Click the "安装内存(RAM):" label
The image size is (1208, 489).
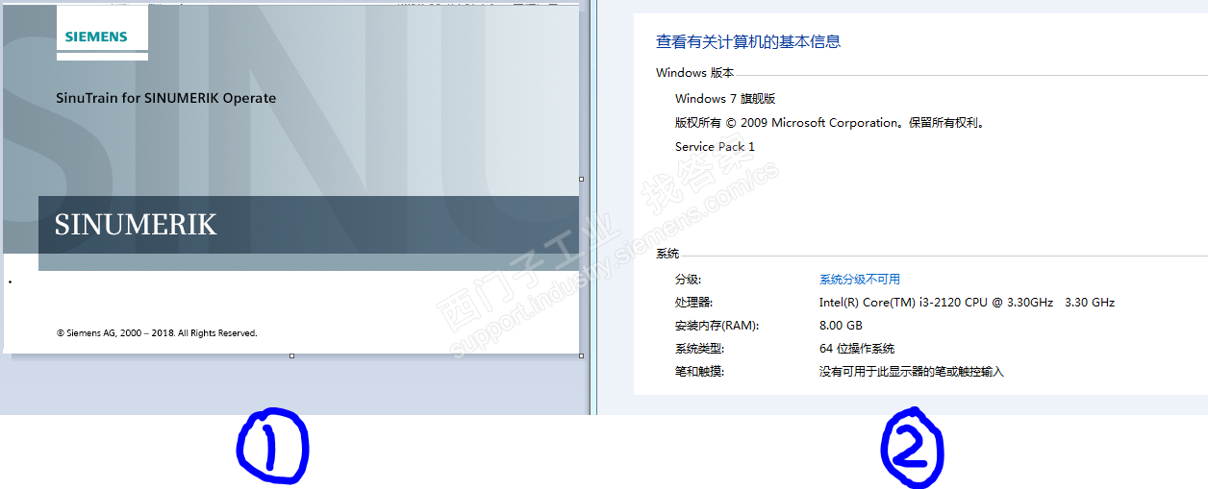(717, 326)
